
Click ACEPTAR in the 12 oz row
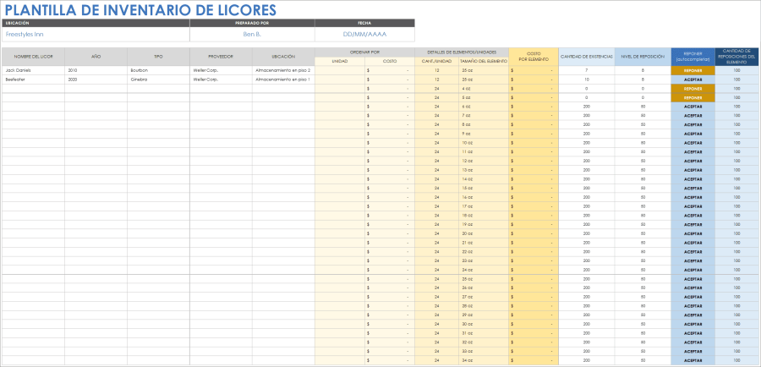(693, 162)
